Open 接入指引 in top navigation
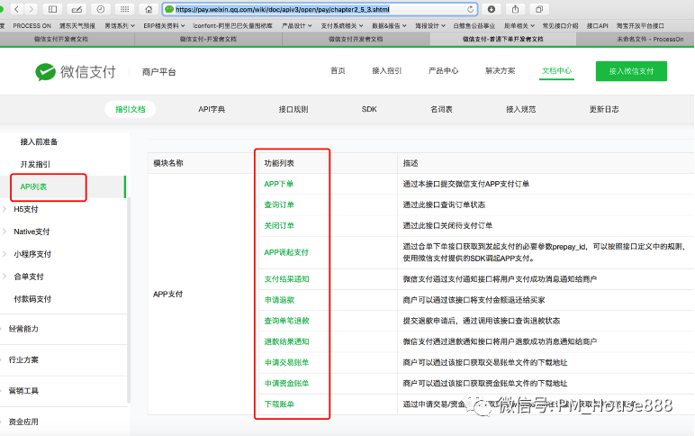Image resolution: width=695 pixels, height=436 pixels. point(386,70)
